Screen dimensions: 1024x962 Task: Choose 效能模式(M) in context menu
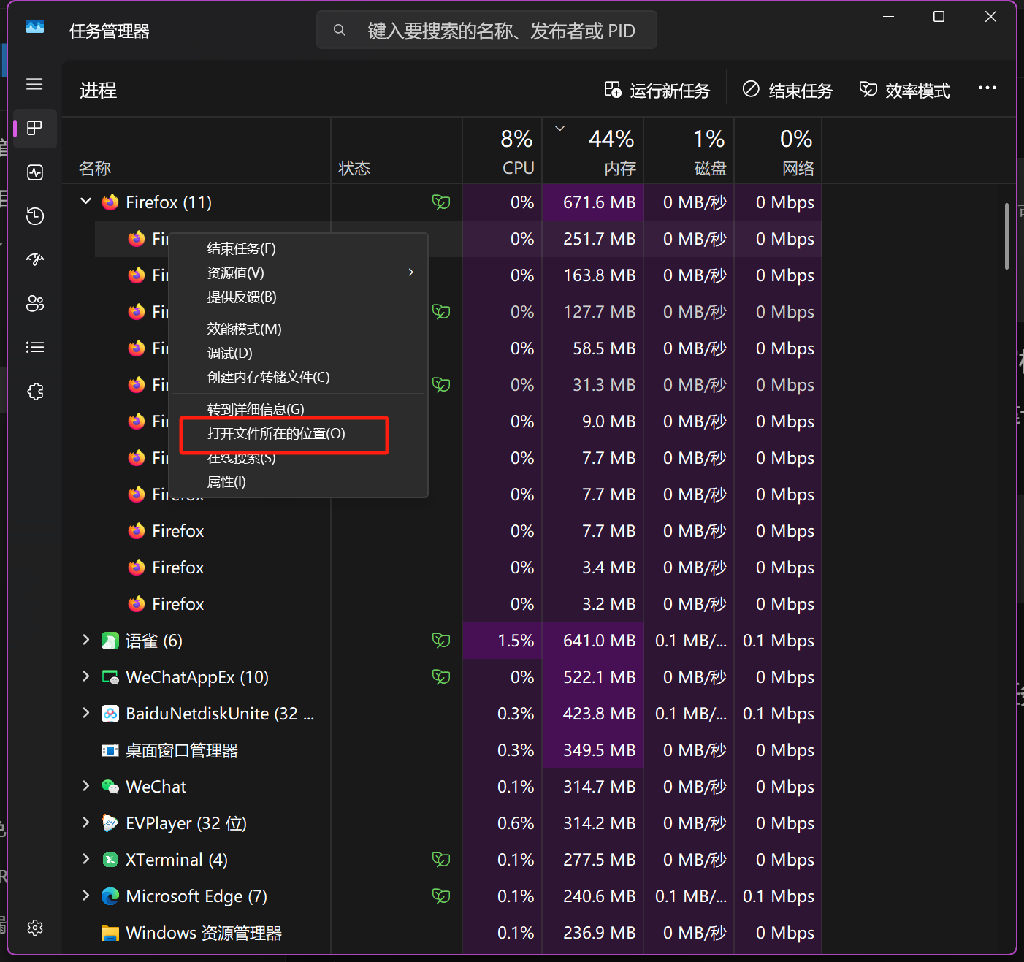coord(298,329)
